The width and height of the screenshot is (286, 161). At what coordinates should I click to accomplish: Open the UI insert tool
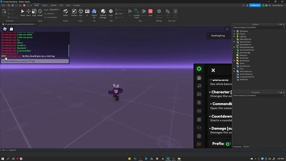coord(87,13)
